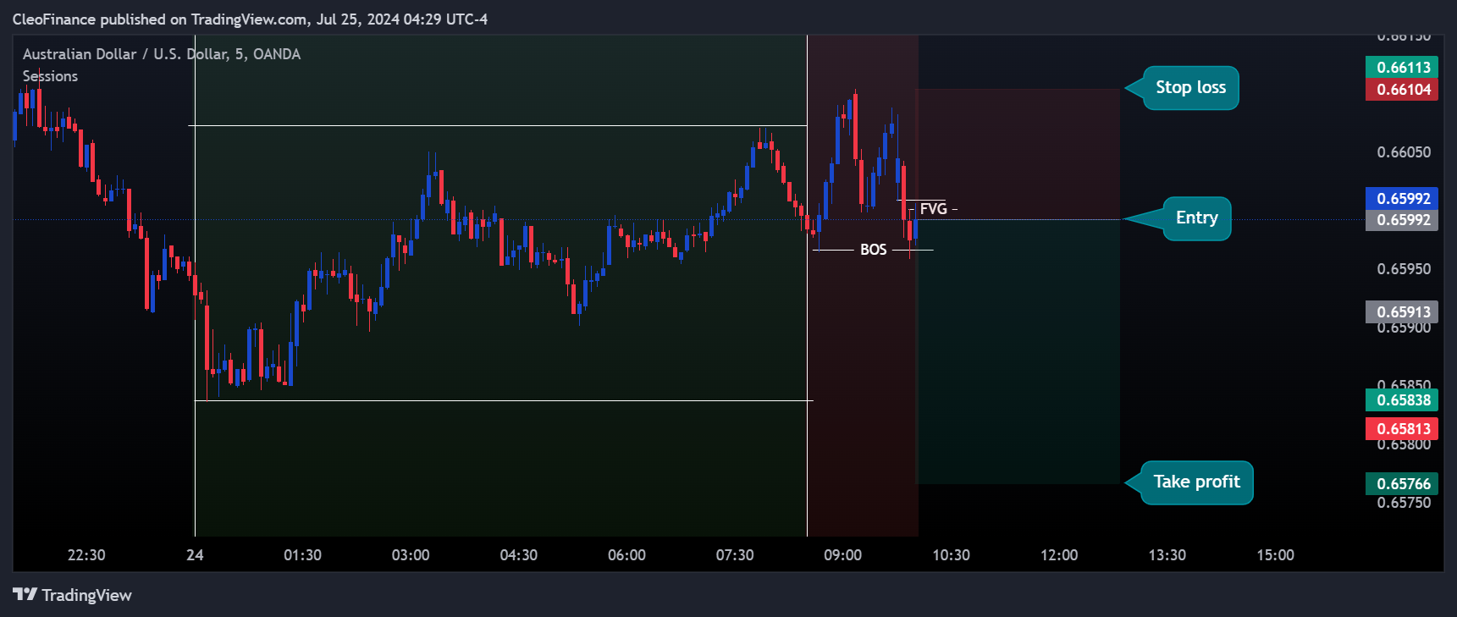
Task: Click the Stop loss callout label
Action: pyautogui.click(x=1191, y=88)
